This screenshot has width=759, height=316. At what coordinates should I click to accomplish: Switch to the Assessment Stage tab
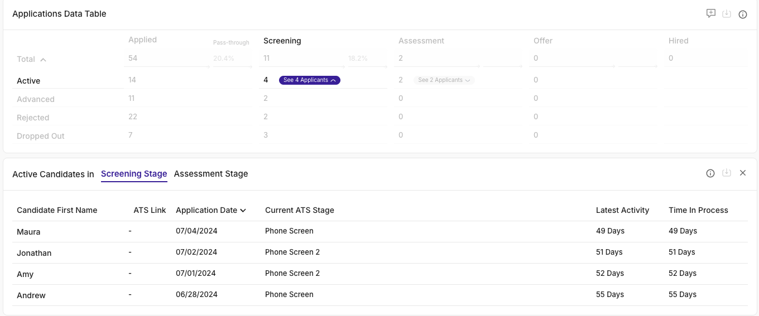pyautogui.click(x=211, y=174)
